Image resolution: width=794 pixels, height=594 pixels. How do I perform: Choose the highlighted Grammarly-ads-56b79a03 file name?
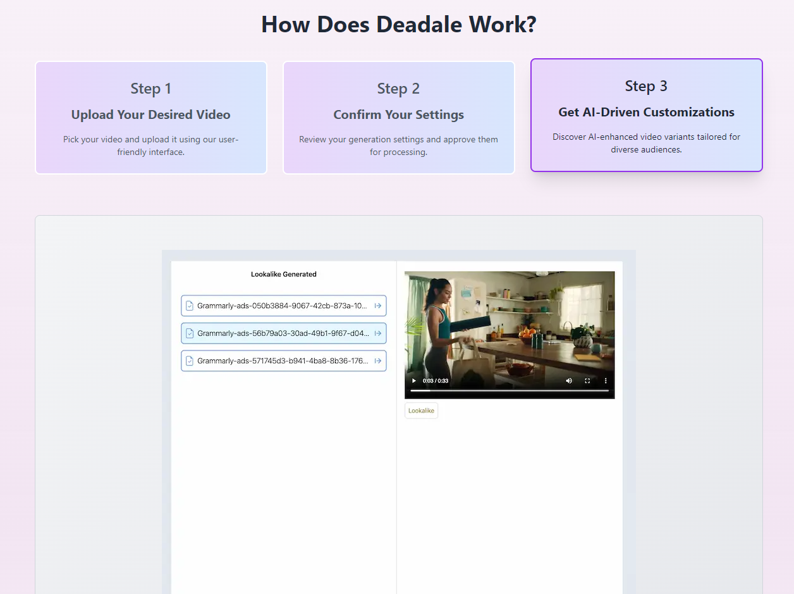coord(282,333)
